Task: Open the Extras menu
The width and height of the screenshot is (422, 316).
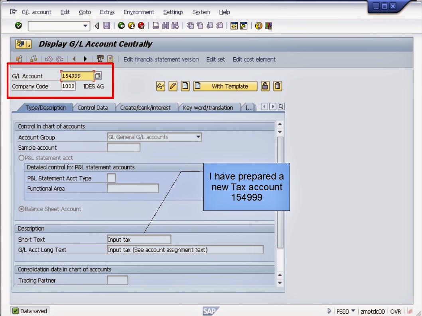Action: coord(107,12)
